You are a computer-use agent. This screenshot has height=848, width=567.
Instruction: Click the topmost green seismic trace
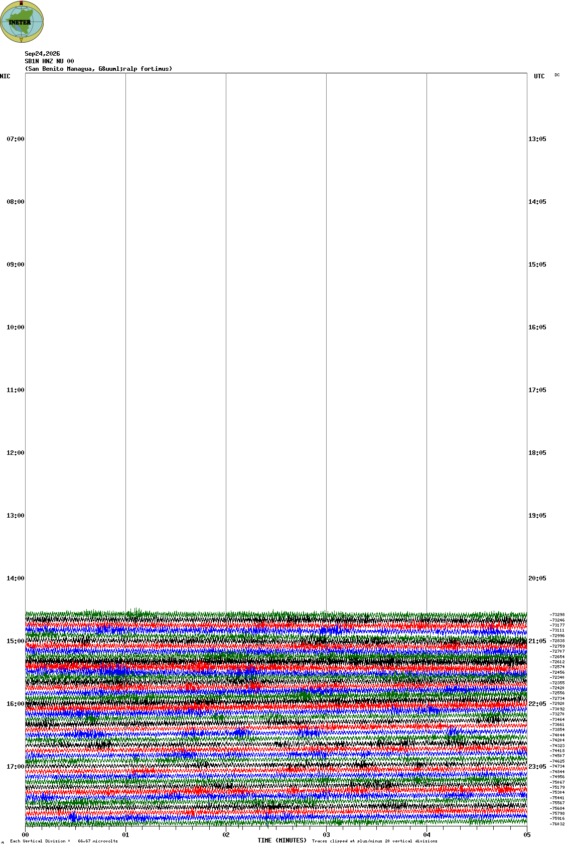coord(276,614)
